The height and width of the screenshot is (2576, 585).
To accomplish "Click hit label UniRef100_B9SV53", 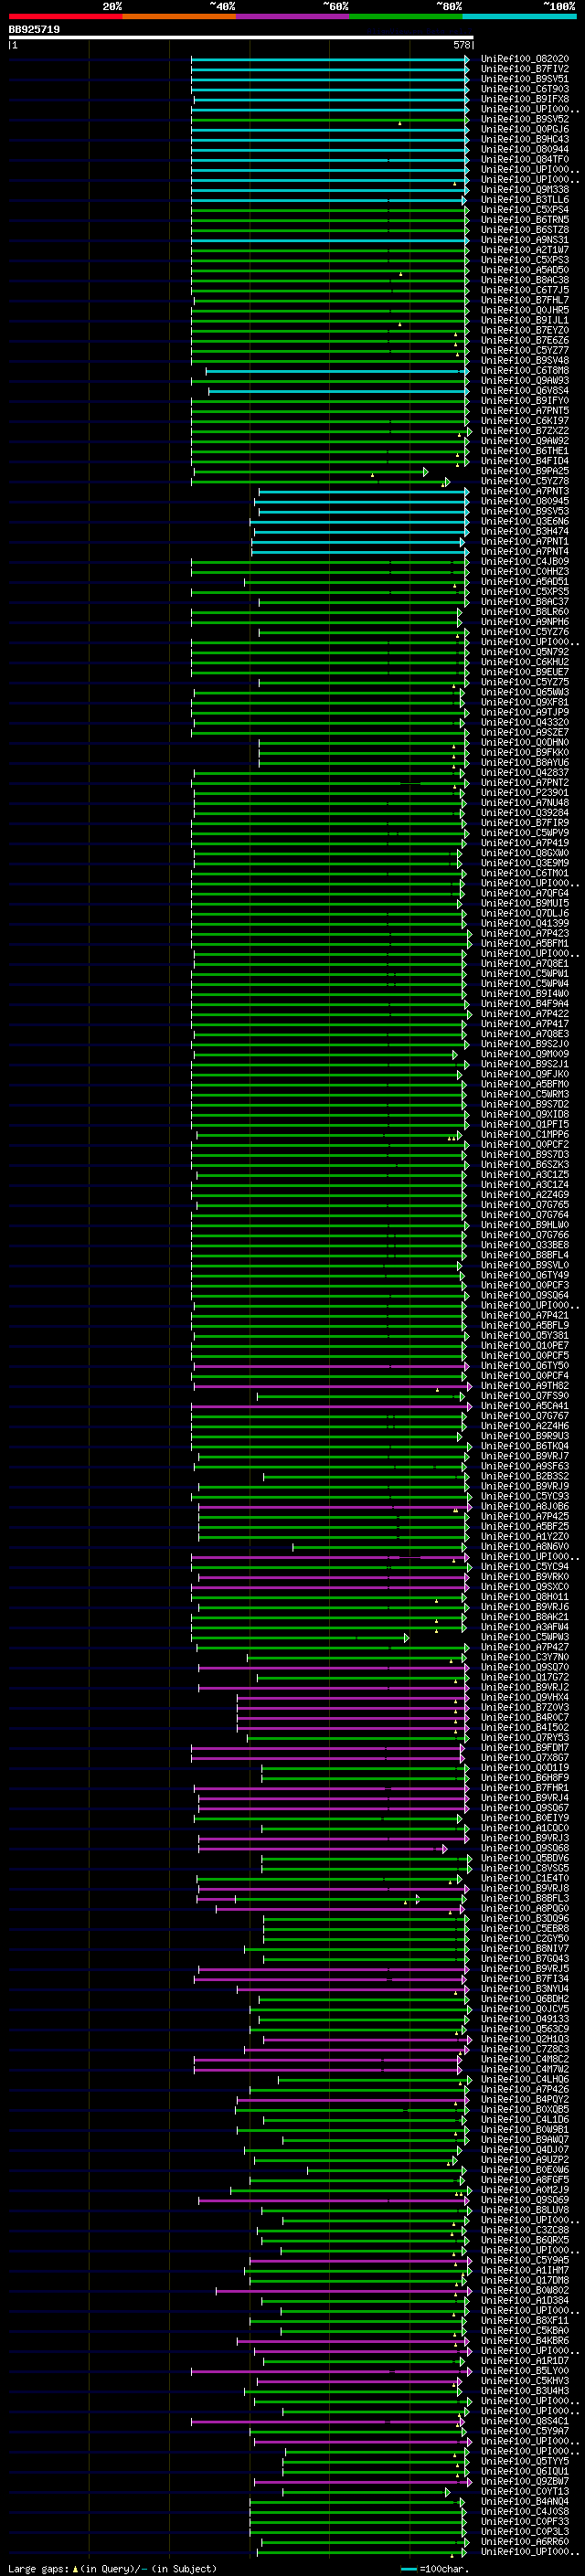I will (x=524, y=511).
